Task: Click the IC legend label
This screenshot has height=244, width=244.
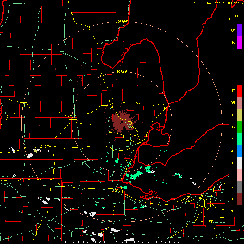Action: coord(233,175)
